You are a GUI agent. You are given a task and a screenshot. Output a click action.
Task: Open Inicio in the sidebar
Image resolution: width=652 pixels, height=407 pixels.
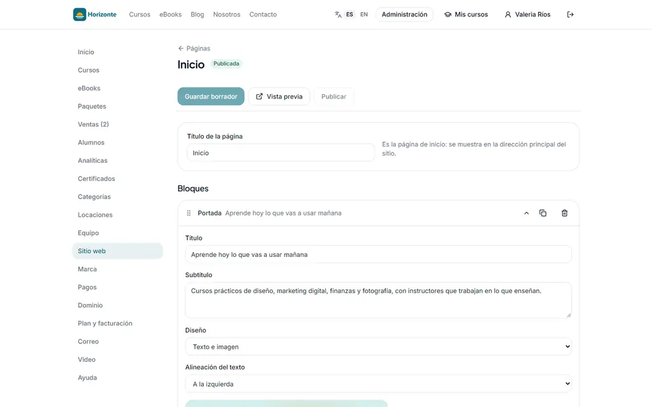click(x=117, y=52)
